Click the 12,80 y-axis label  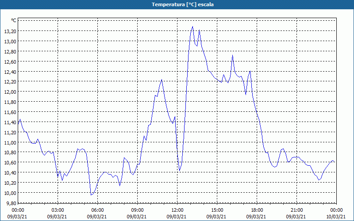point(10,52)
